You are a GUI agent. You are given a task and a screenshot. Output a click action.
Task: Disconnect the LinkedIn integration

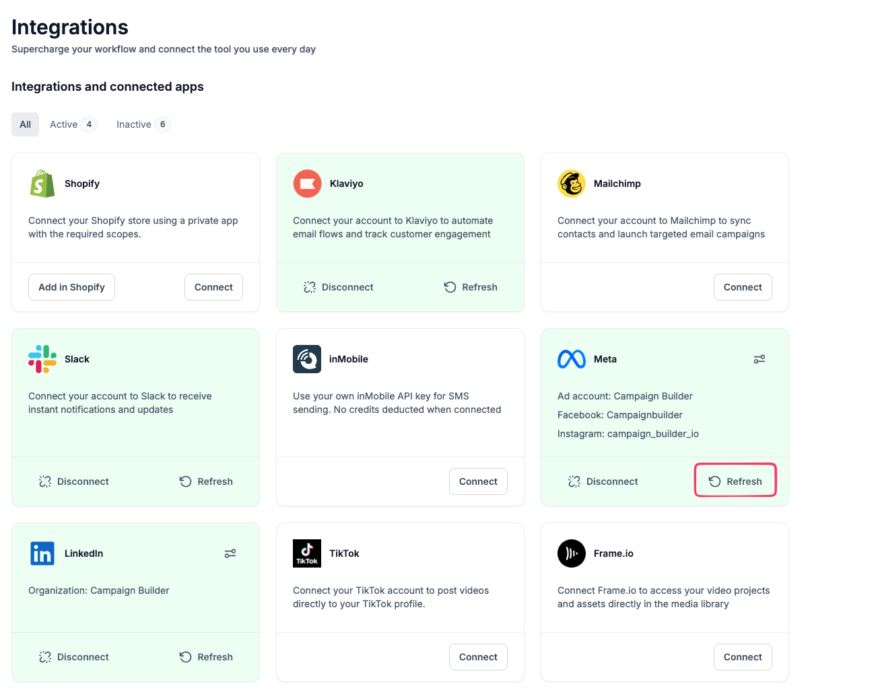[73, 657]
